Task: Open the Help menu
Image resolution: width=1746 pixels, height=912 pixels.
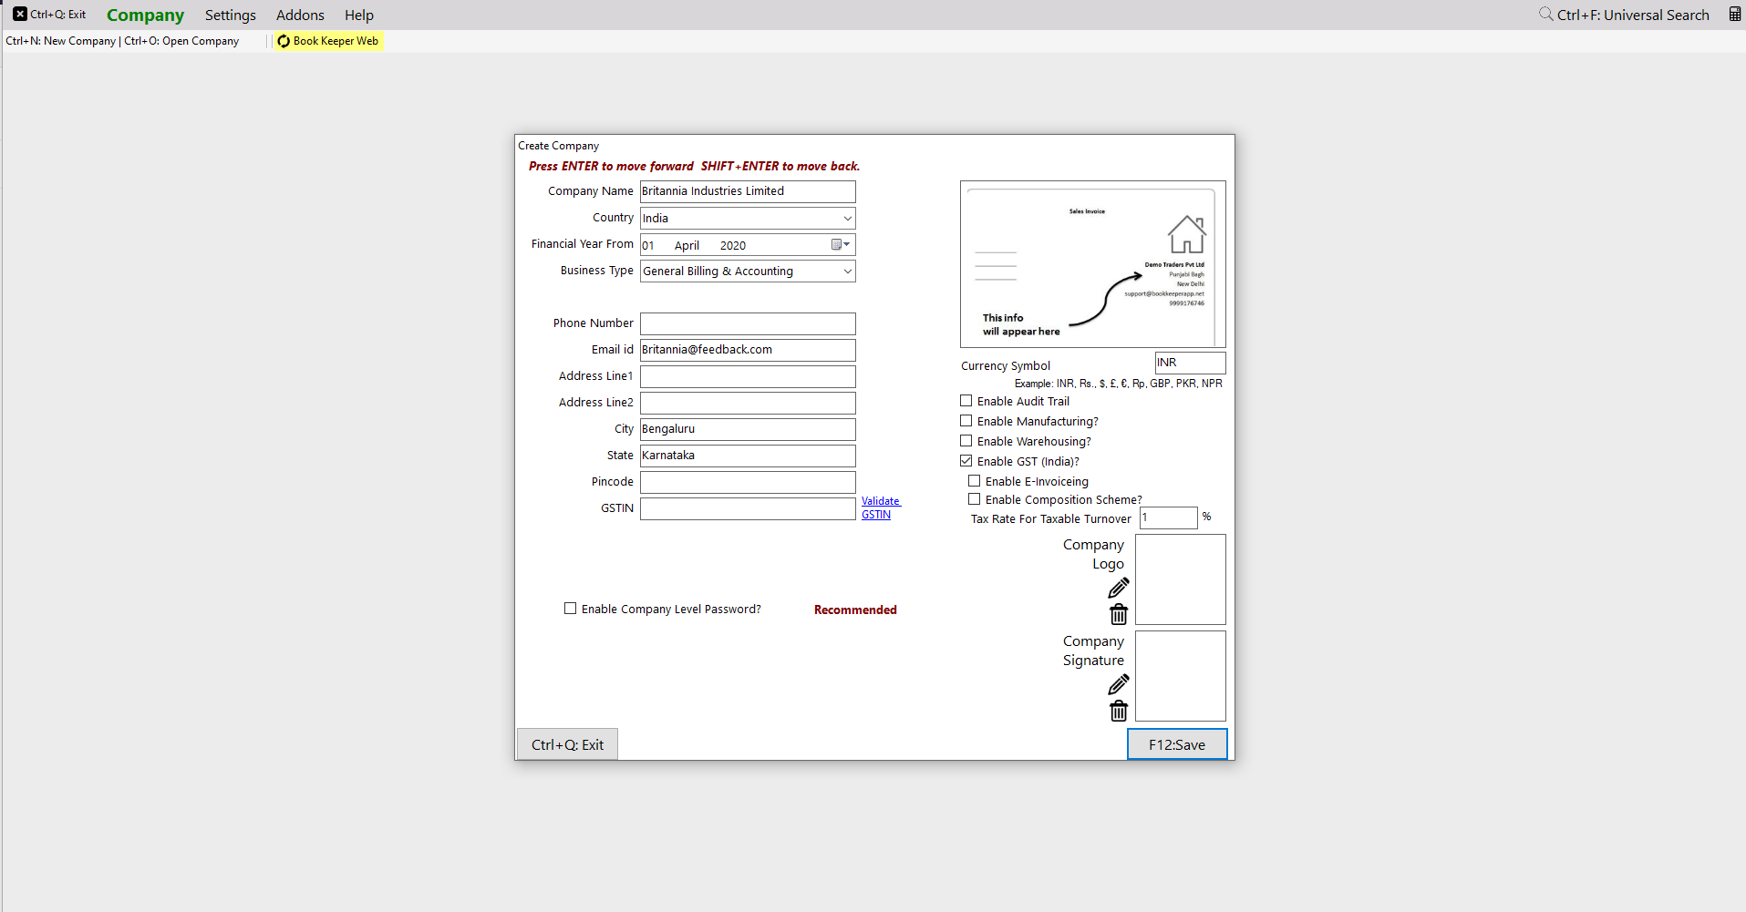Action: (359, 15)
